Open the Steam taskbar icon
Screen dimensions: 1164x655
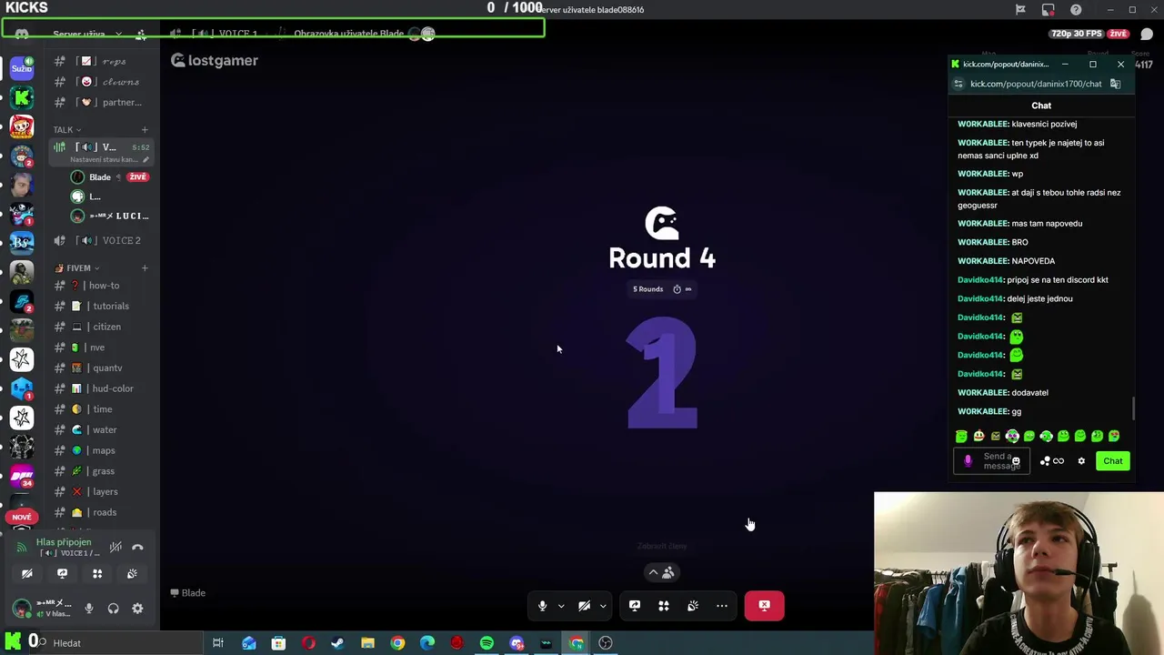point(337,643)
